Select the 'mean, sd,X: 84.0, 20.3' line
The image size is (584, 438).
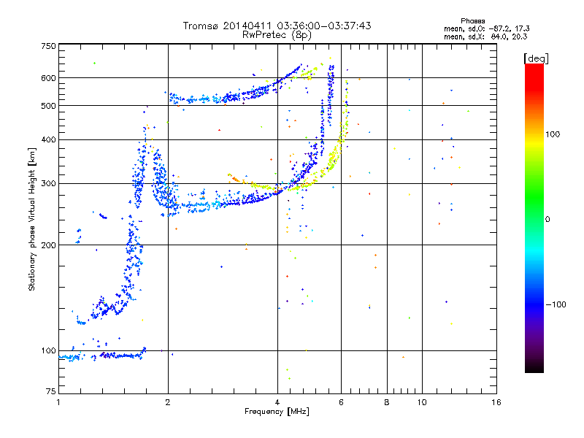485,36
